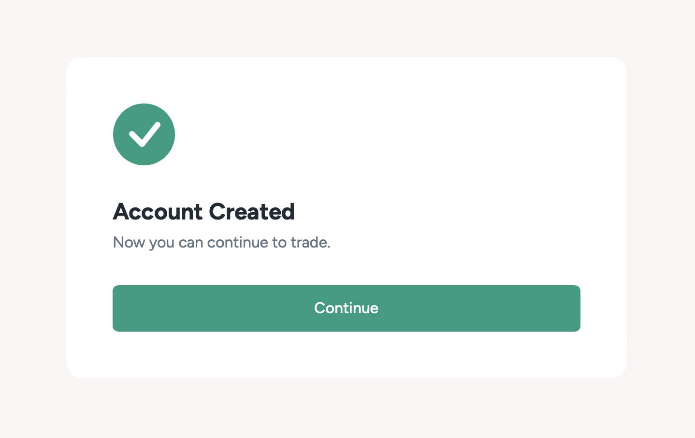Screen dimensions: 695x438
Task: Confirm account creation with Continue
Action: point(346,308)
